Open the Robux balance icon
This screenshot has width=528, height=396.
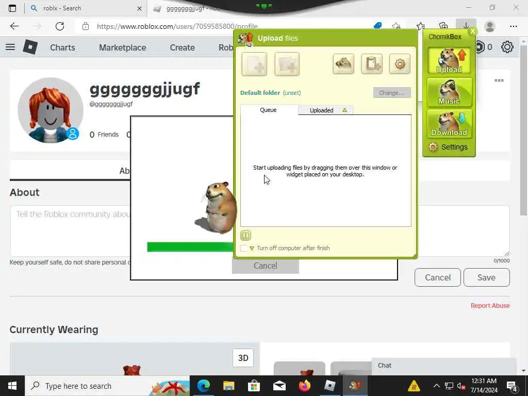[x=480, y=47]
